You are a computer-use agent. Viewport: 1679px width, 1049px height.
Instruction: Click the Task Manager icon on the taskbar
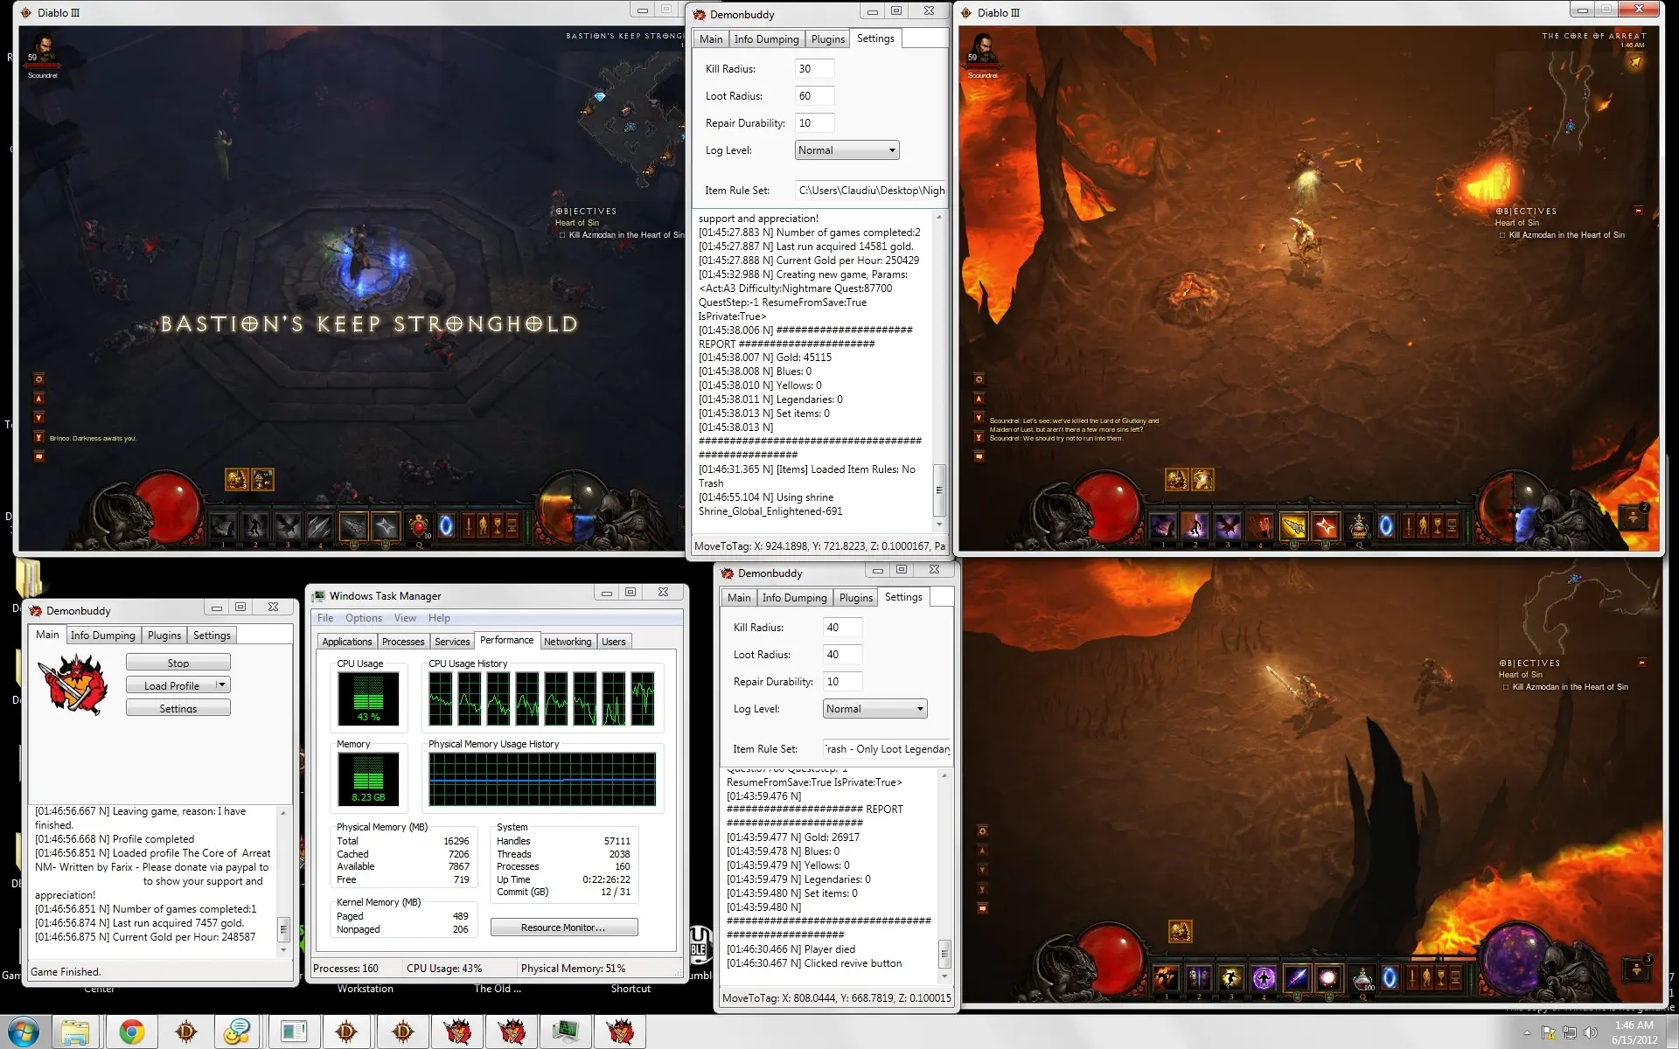coord(566,1032)
